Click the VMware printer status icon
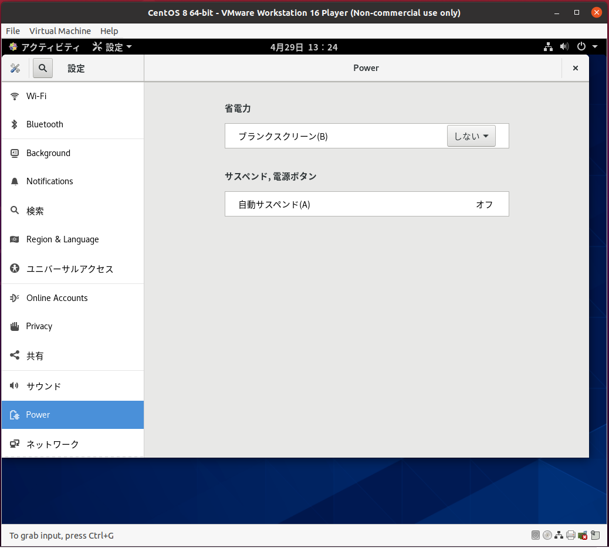Image resolution: width=609 pixels, height=548 pixels. [x=571, y=535]
